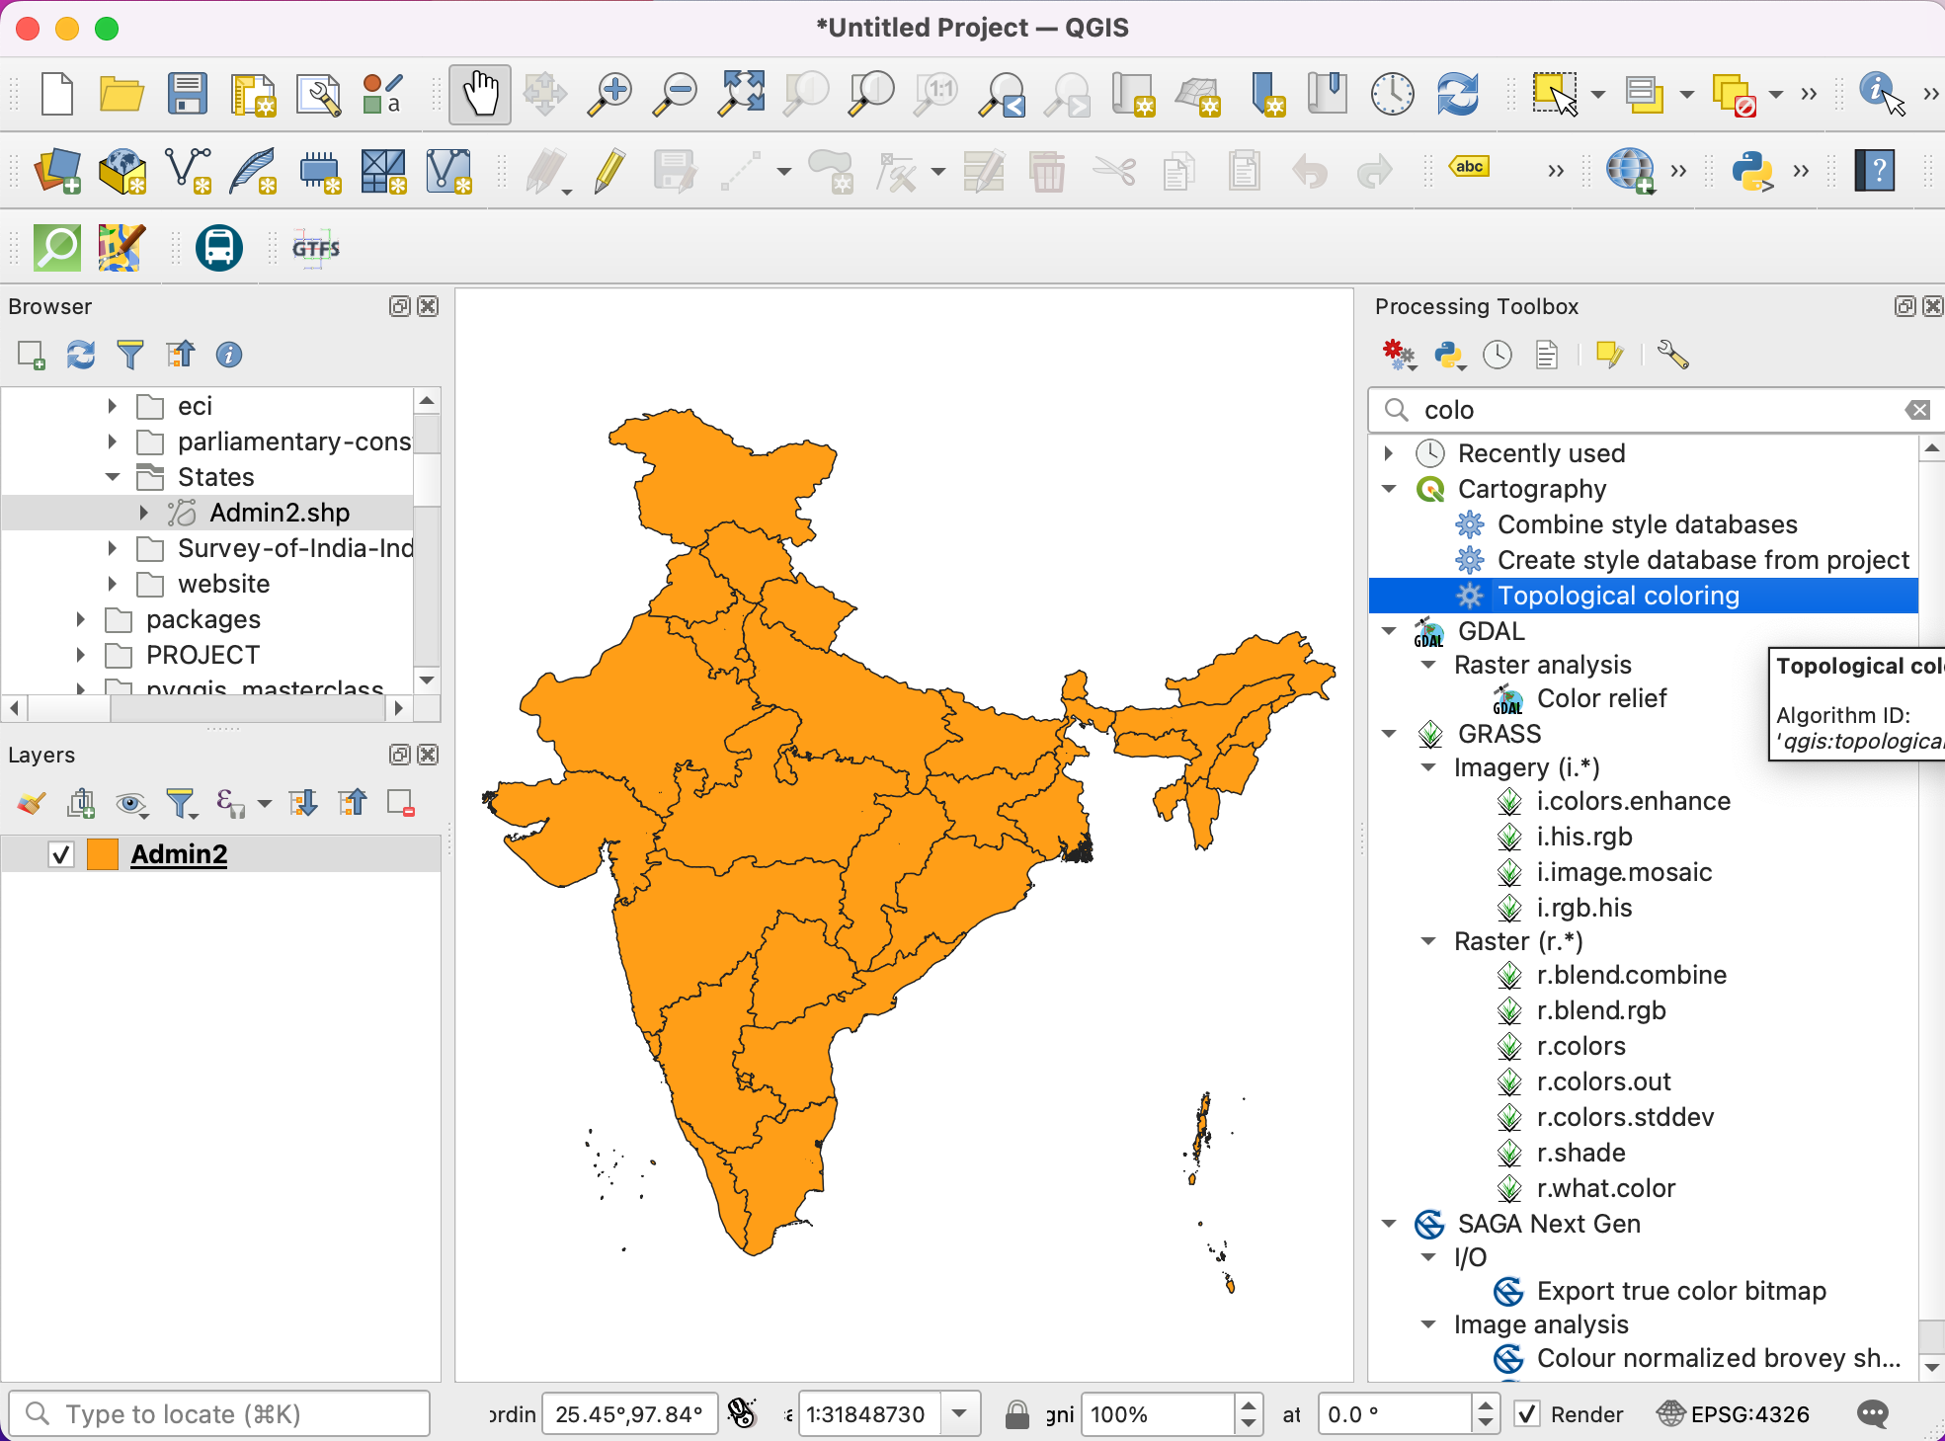Screen dimensions: 1945x1441
Task: Uncheck the Admin2 layer visibility checkbox
Action: 61,854
